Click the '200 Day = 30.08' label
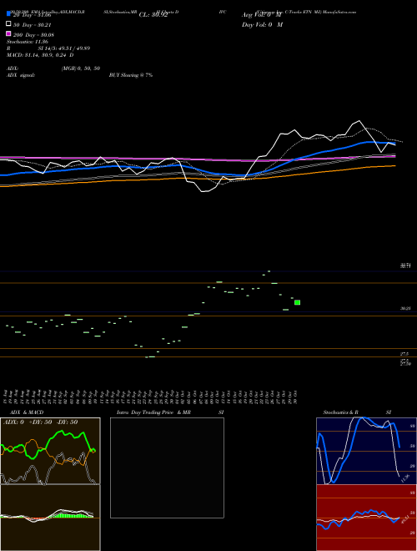 pos(33,35)
